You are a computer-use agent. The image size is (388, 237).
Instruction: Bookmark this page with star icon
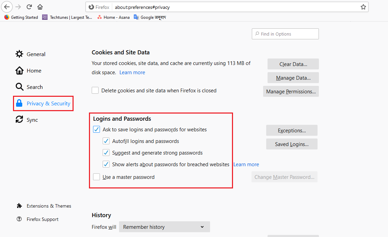pos(363,7)
